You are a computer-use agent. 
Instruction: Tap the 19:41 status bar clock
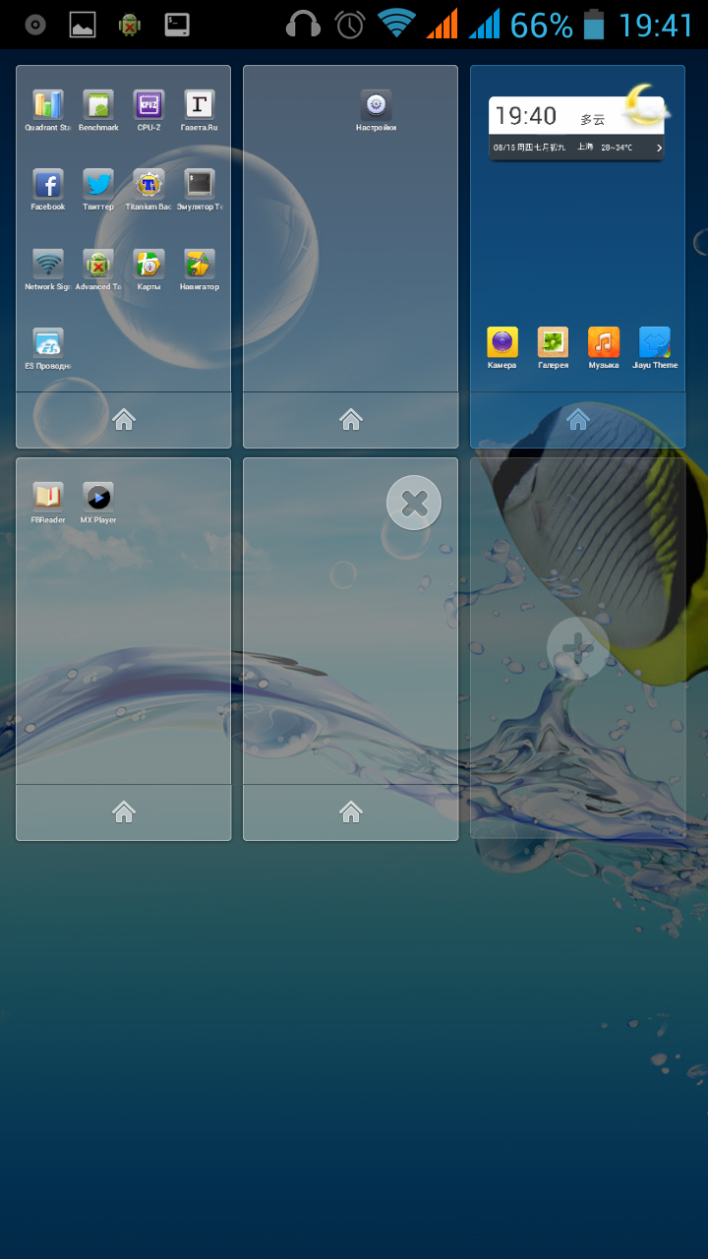656,25
